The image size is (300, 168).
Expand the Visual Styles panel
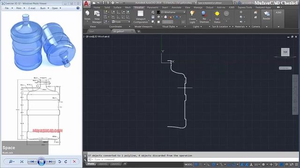(x=177, y=27)
